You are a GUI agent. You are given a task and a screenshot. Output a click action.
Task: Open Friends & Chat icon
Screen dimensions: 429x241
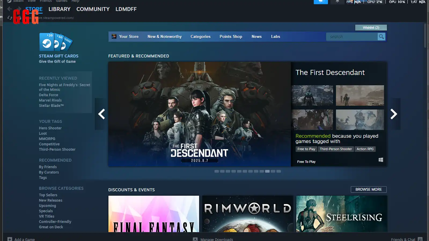(x=420, y=239)
